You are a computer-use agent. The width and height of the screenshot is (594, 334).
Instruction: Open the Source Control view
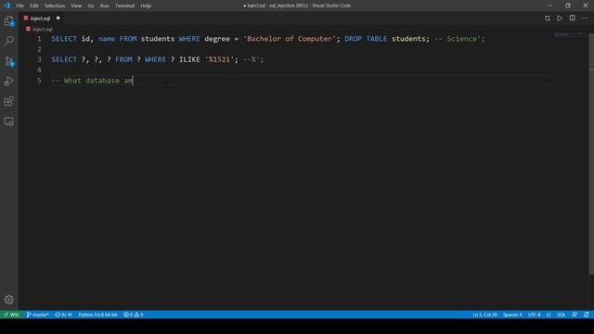(9, 61)
